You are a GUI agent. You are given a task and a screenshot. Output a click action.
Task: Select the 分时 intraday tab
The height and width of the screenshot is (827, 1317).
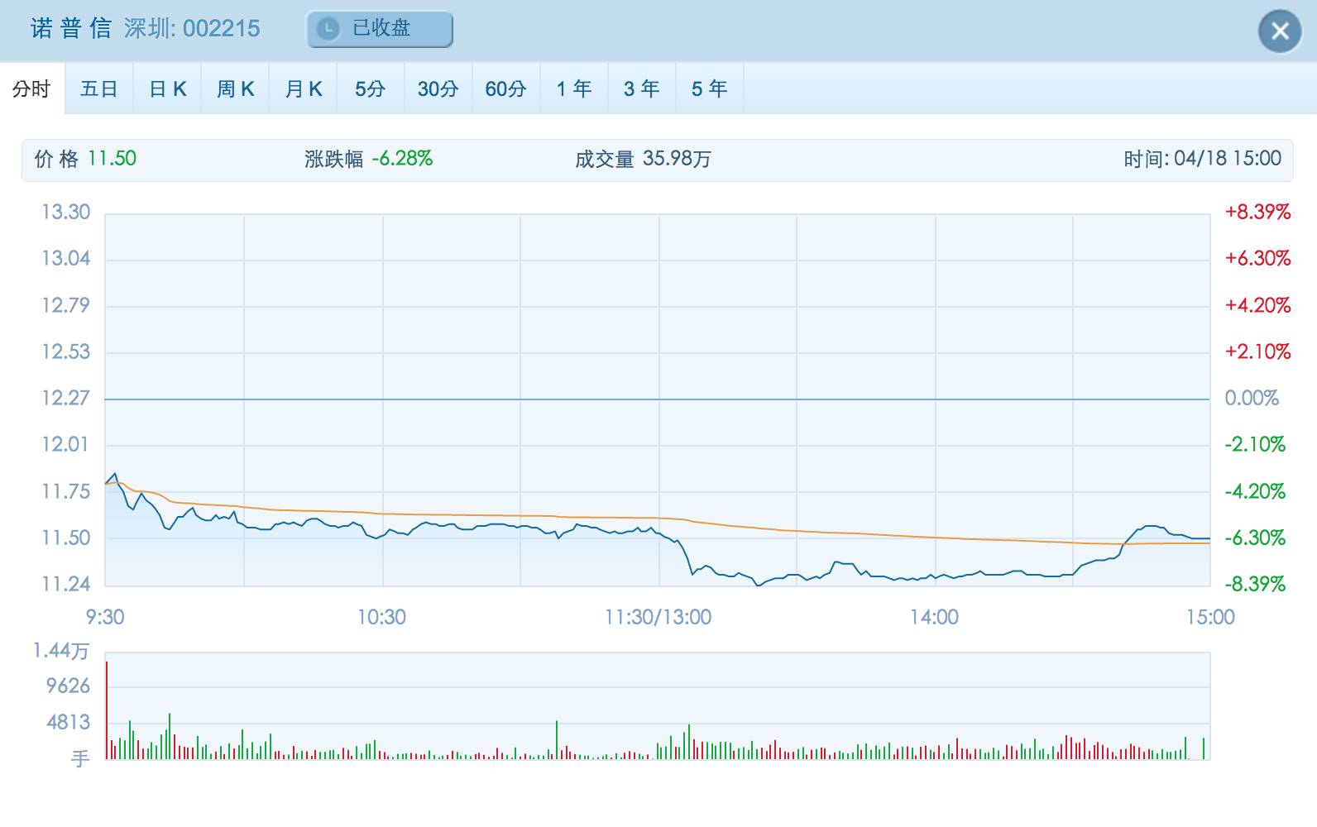tap(31, 88)
